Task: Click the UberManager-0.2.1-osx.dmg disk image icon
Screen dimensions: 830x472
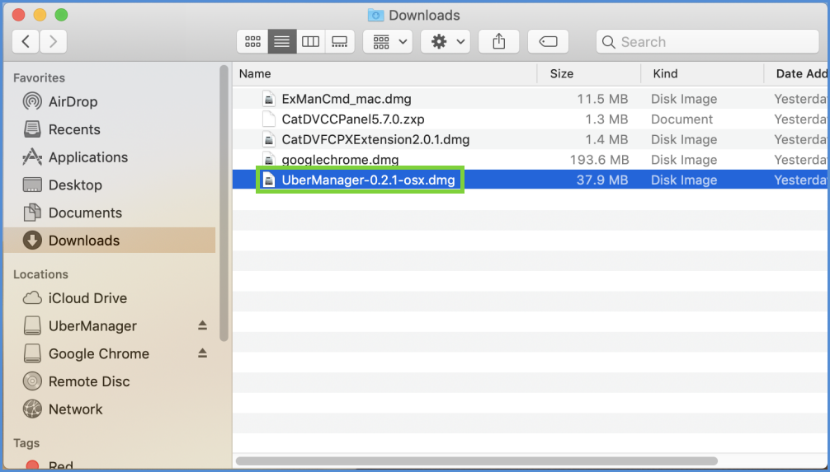Action: [x=269, y=180]
